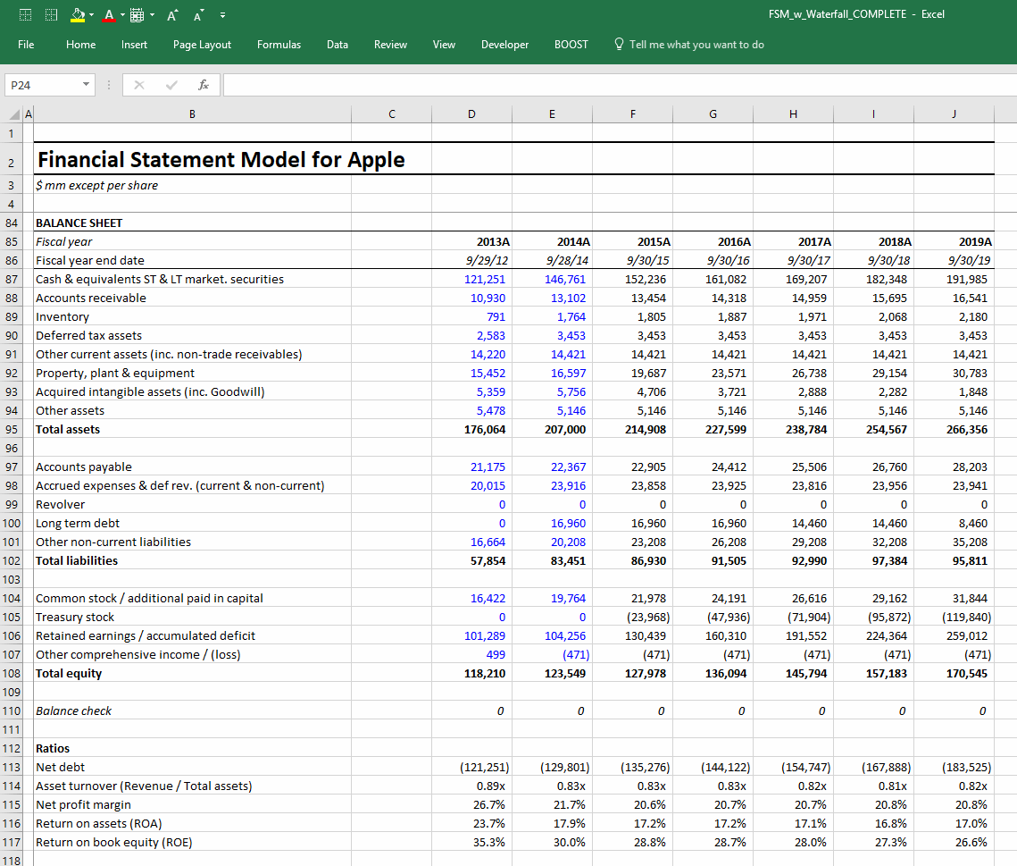Apply yellow fill color from Quick Access Toolbar
This screenshot has height=866, width=1017.
point(77,14)
